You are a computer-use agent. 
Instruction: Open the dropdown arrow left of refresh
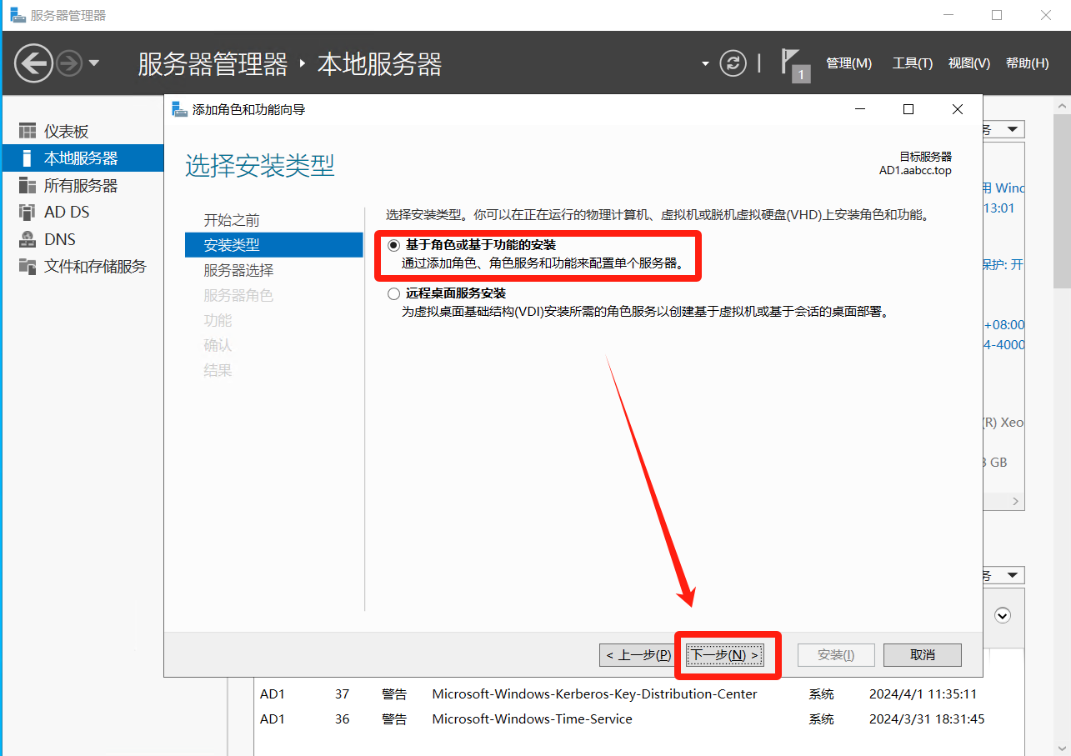coord(705,63)
